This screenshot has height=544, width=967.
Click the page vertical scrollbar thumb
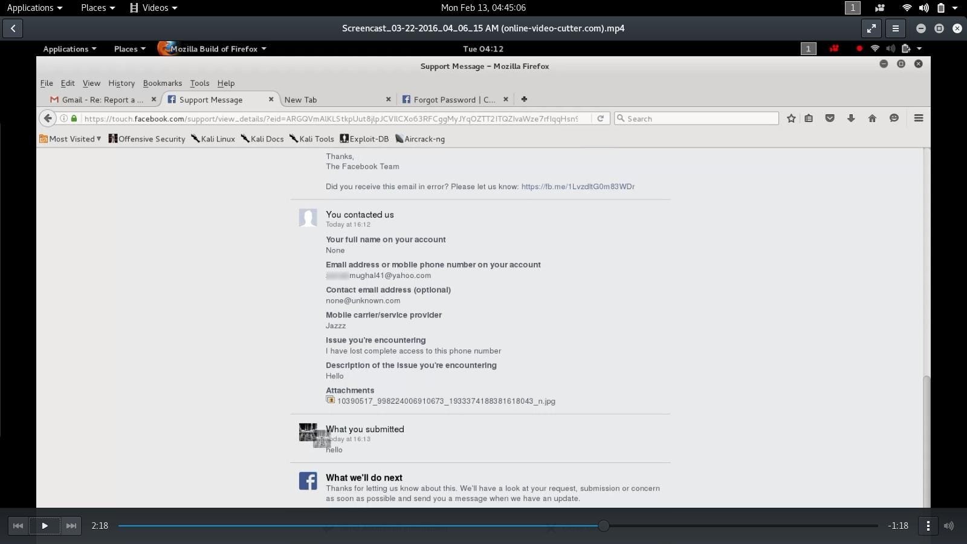(x=927, y=441)
